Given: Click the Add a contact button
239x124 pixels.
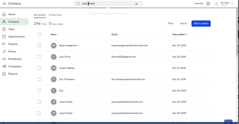Looking at the screenshot, I should (201, 24).
